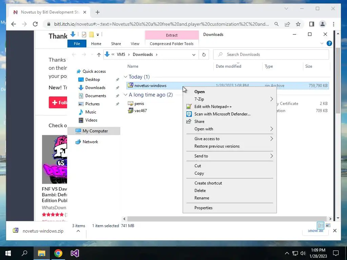Open Pictures in the navigation pane
Screen dimensions: 347x260
(x=92, y=104)
